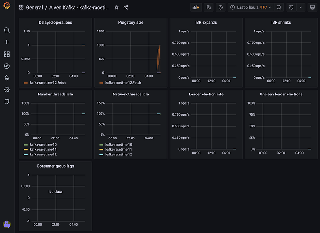320x233 pixels.
Task: Open Delayed operations panel title menu
Action: tap(55, 22)
